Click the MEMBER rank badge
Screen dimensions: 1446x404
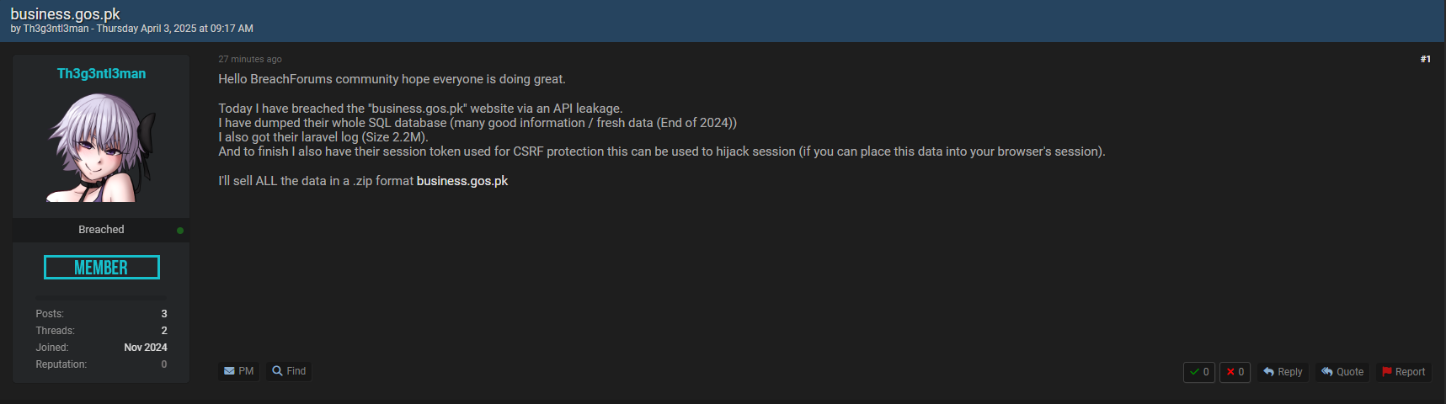click(101, 268)
